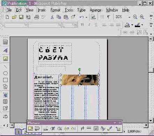The width and height of the screenshot is (154, 136).
Task: Select the HTML Code Fragment tool
Action: click(5, 108)
